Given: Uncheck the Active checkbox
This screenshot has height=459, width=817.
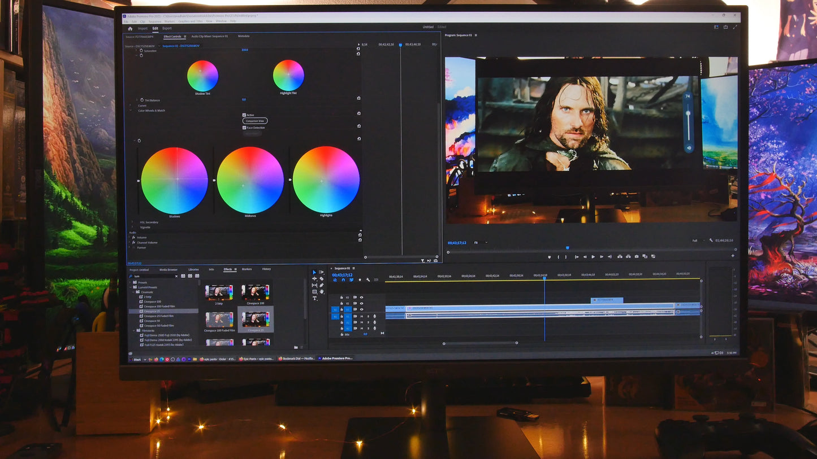Looking at the screenshot, I should pos(244,115).
